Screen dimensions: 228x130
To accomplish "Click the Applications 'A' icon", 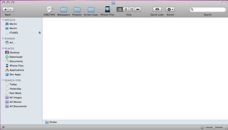I will pyautogui.click(x=7, y=70).
